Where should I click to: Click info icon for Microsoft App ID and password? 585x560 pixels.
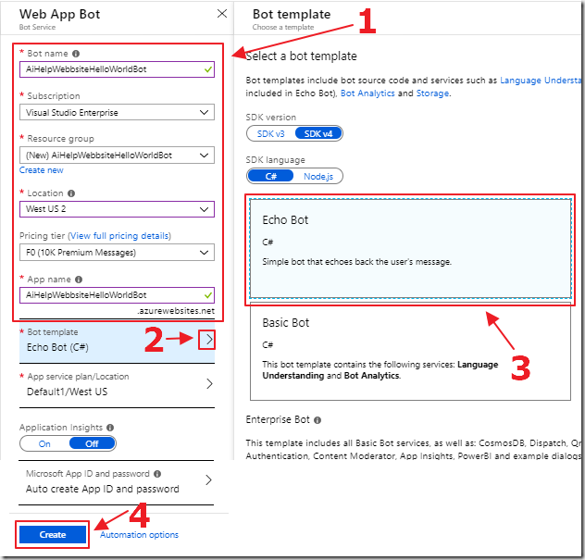pos(157,474)
